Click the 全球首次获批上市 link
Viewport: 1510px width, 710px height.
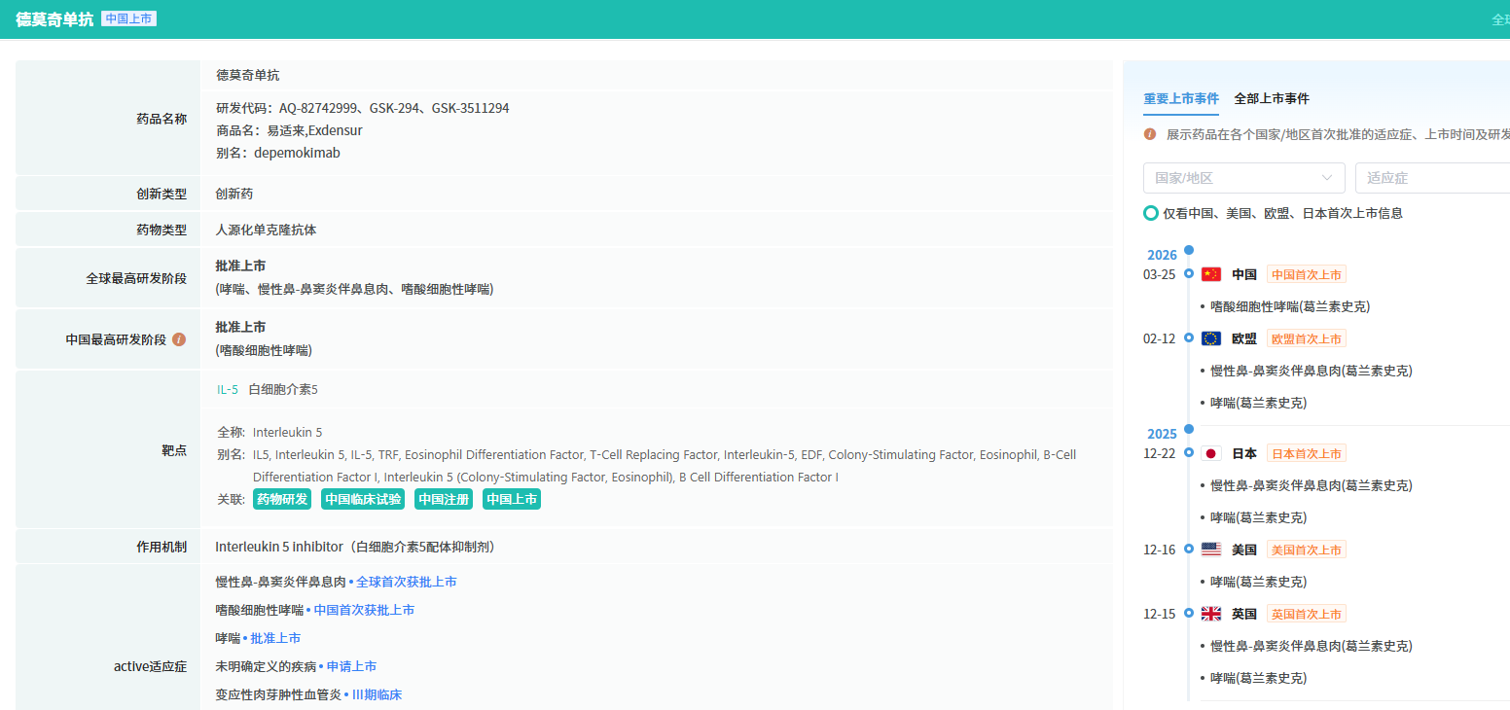coord(407,582)
